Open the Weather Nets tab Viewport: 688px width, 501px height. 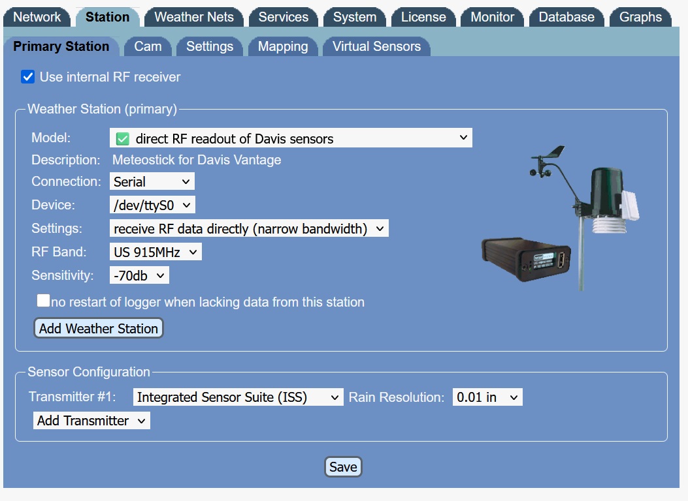coord(194,17)
